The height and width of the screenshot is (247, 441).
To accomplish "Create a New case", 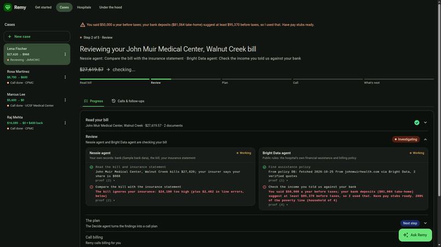I will coord(37,37).
